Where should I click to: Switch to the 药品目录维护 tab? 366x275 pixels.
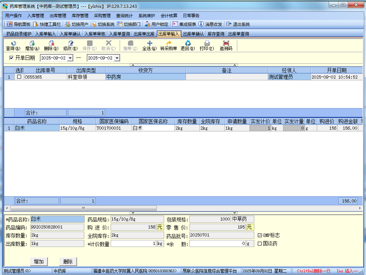19,34
